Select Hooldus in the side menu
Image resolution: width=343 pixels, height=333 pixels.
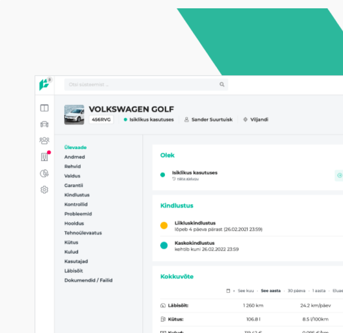point(74,223)
